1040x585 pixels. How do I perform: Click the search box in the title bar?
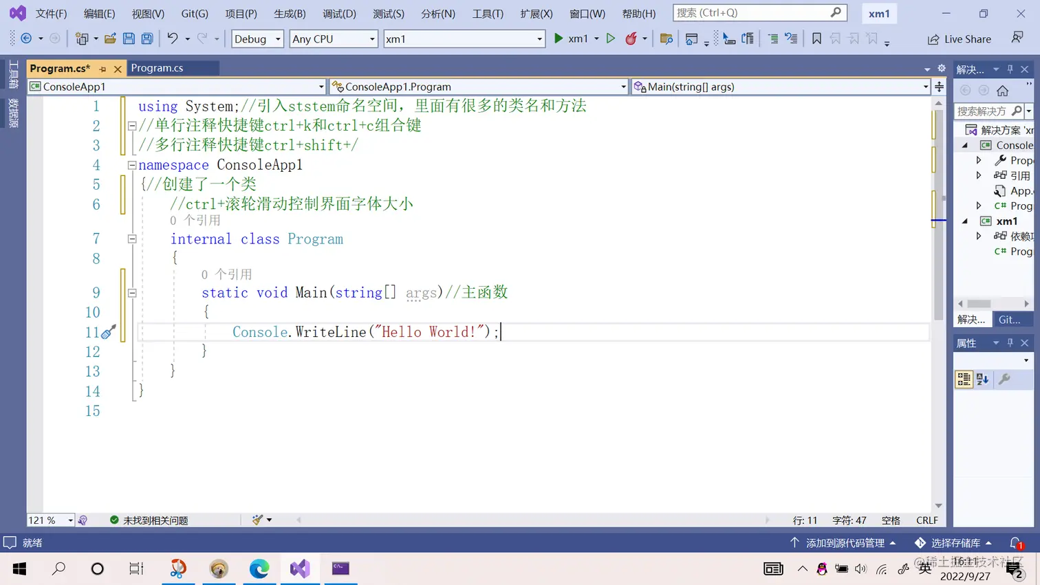(759, 12)
